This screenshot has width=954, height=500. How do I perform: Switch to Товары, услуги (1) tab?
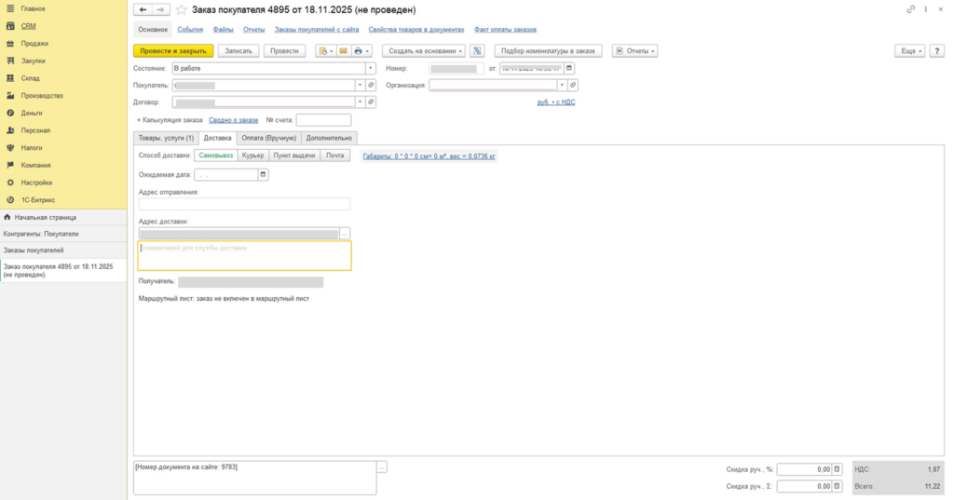[166, 138]
